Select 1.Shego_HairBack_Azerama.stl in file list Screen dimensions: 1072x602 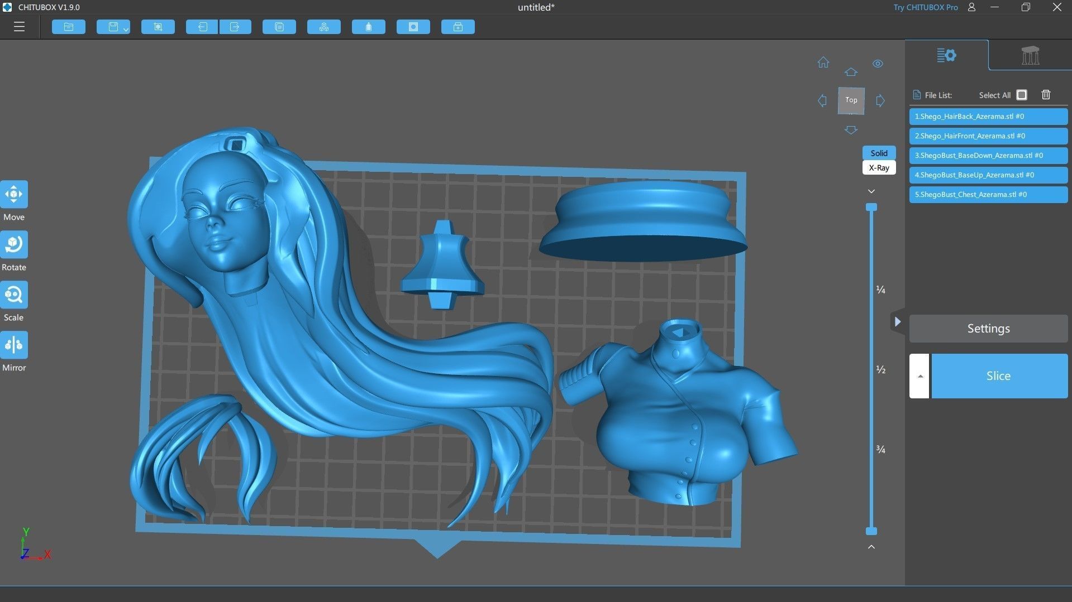pyautogui.click(x=988, y=117)
